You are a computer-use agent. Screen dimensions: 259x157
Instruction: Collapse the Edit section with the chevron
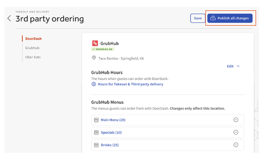(238, 66)
